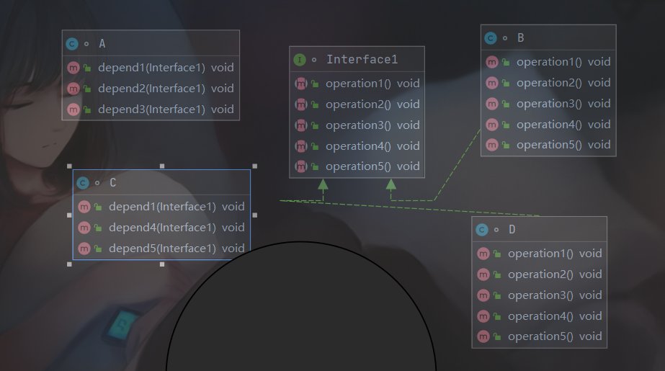Select the Interface1 node title
665x371 pixels.
click(362, 59)
